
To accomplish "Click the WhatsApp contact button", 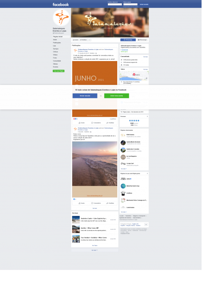I will (x=128, y=39).
